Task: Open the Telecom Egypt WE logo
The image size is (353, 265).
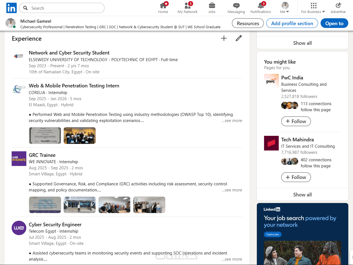Action: (x=19, y=228)
